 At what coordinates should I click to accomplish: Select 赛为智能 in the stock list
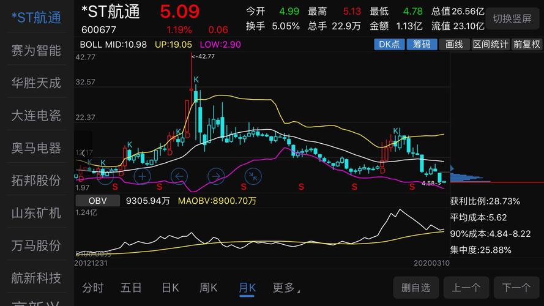click(36, 51)
